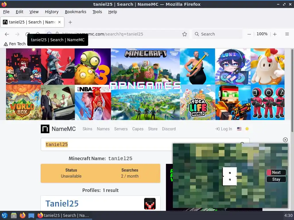Reset the 100% zoom level

(262, 34)
